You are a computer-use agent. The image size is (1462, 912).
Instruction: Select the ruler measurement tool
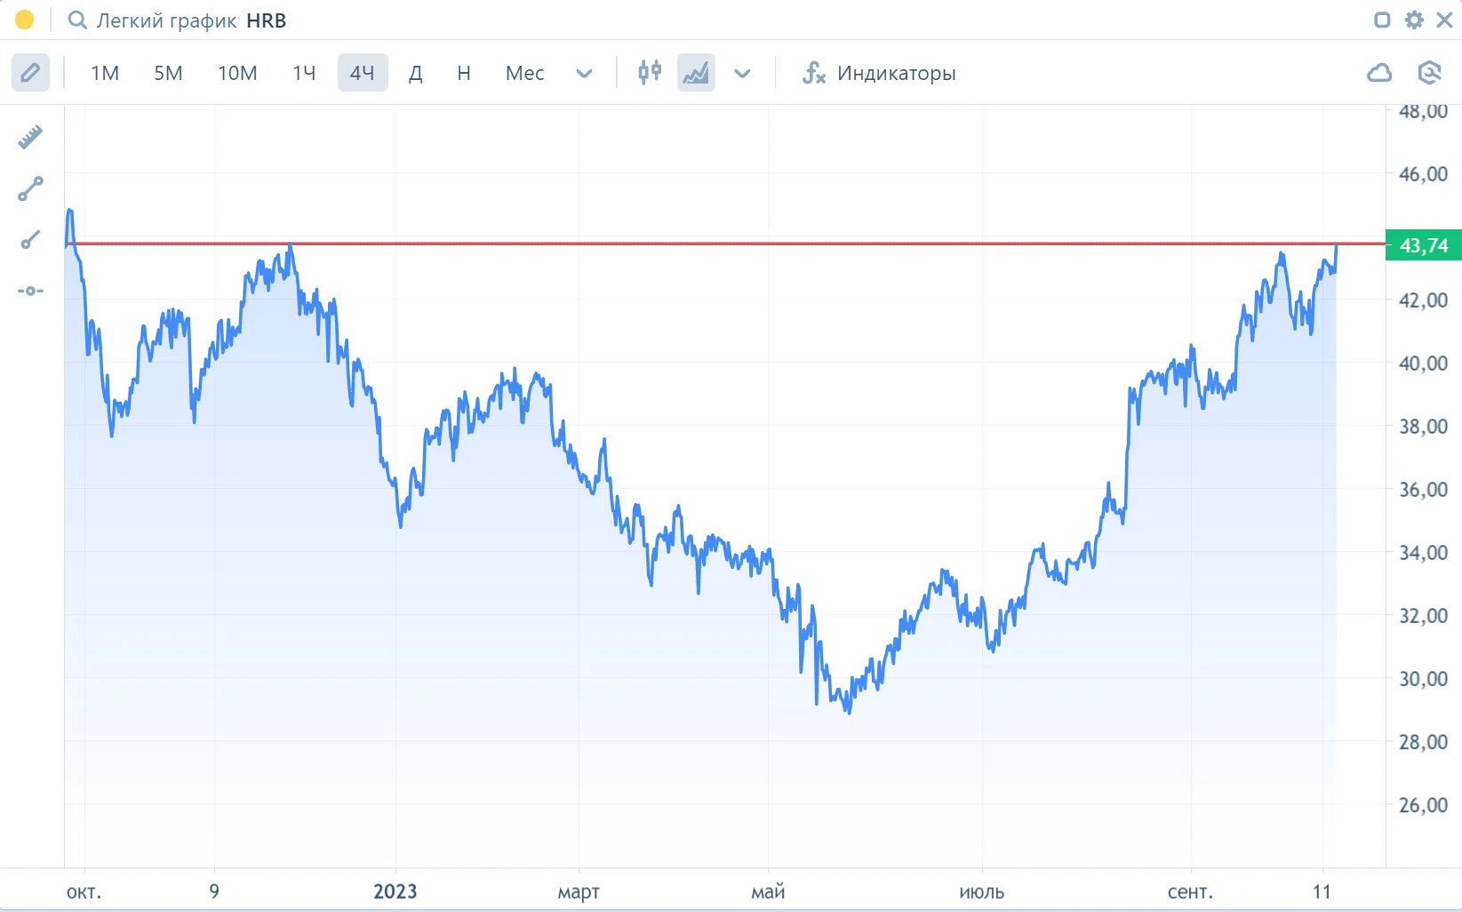click(30, 137)
